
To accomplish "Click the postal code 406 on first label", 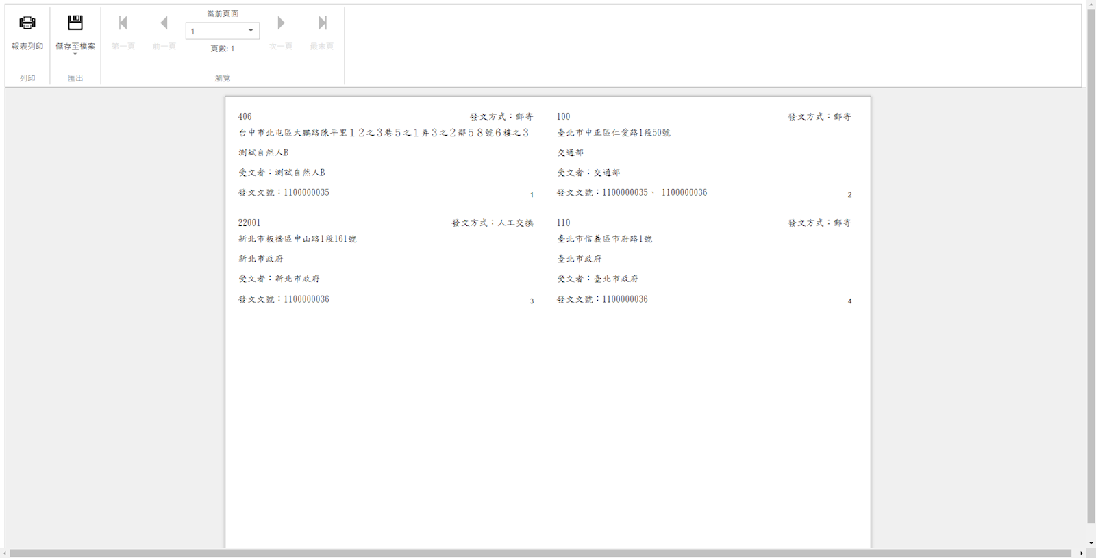I will (245, 117).
